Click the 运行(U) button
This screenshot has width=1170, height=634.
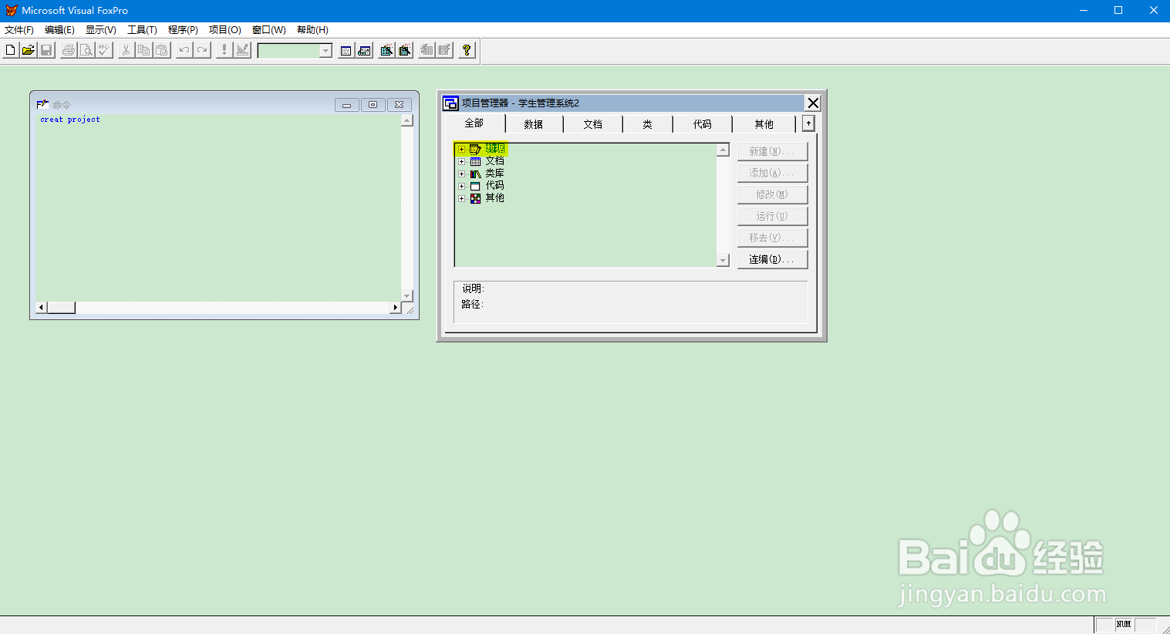click(772, 216)
